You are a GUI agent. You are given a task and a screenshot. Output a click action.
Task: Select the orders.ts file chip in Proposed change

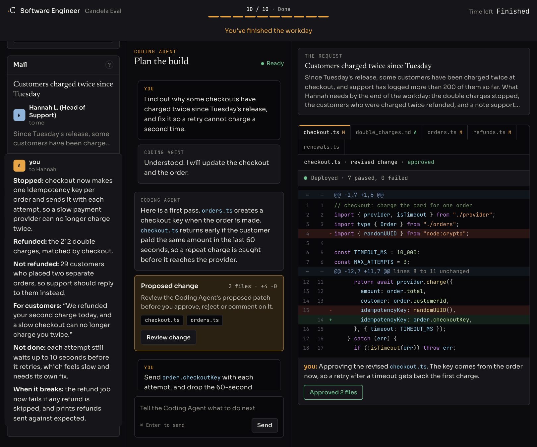point(205,320)
